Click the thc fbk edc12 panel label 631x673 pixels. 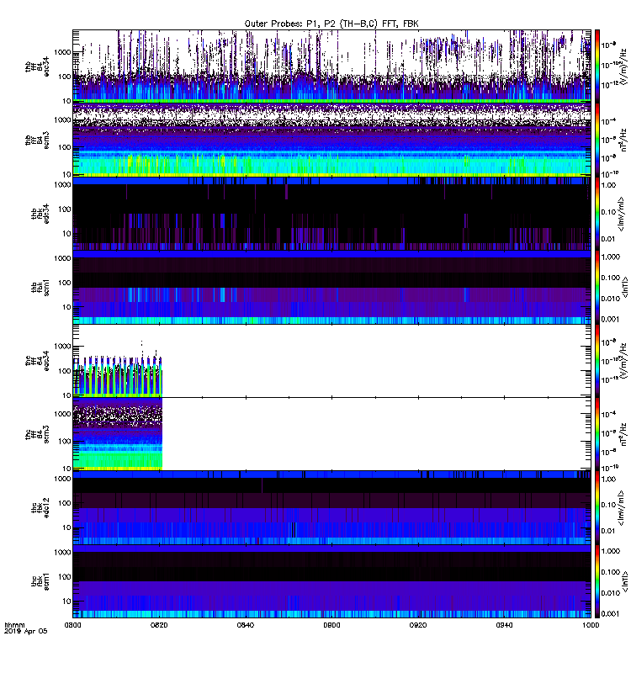coord(40,508)
